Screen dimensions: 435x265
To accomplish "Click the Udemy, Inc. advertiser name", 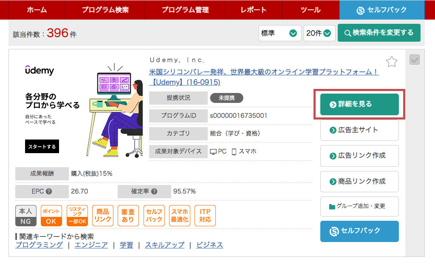I will (x=177, y=60).
